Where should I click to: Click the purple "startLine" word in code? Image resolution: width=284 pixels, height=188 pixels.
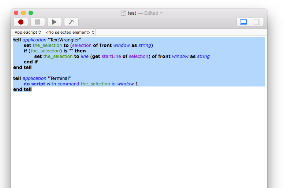coord(111,56)
